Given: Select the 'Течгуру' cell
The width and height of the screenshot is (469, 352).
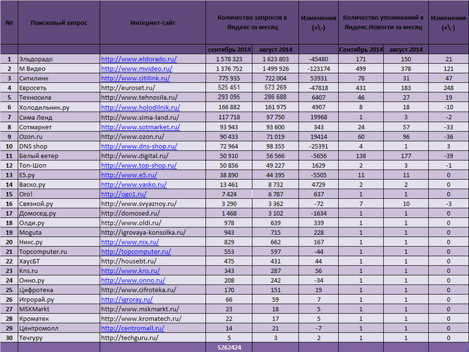Looking at the screenshot, I should [59, 338].
